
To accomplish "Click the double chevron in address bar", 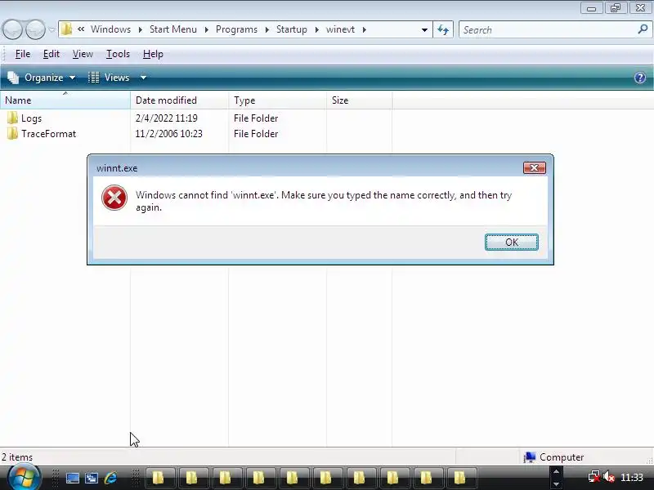I will pos(81,29).
